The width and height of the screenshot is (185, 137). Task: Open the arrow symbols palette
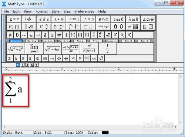tap(74, 19)
